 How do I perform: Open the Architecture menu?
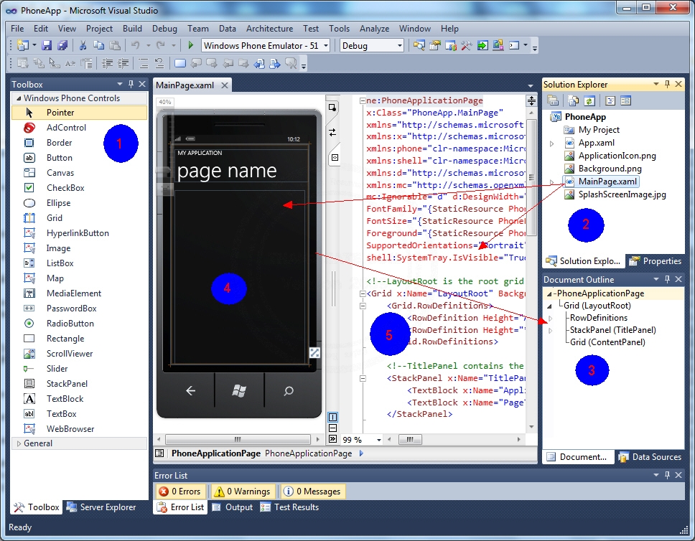pos(269,29)
